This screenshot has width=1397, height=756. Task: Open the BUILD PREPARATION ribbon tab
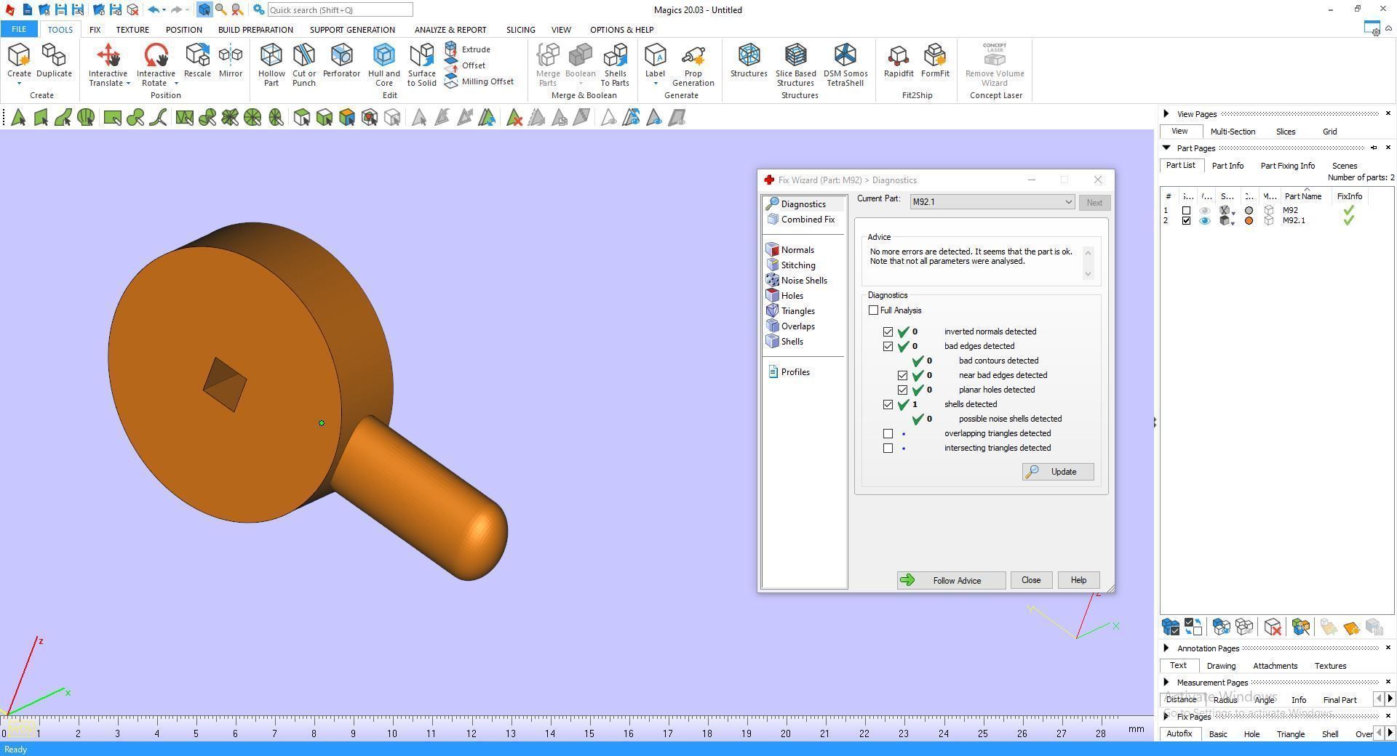255,30
